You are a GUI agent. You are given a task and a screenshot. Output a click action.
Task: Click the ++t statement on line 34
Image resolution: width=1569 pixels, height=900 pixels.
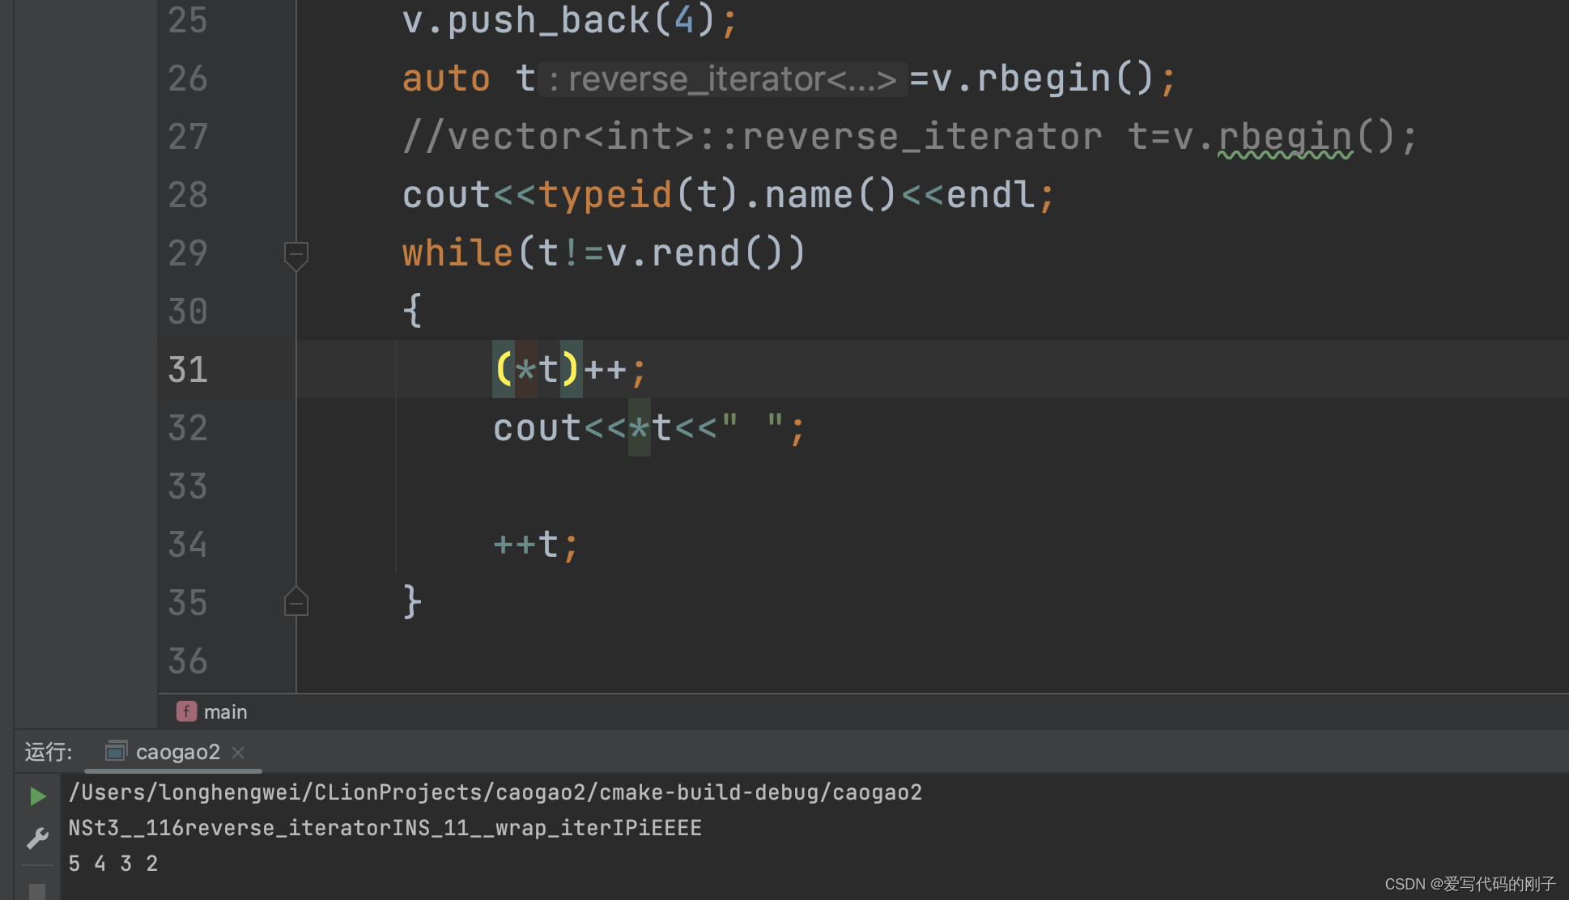(535, 545)
